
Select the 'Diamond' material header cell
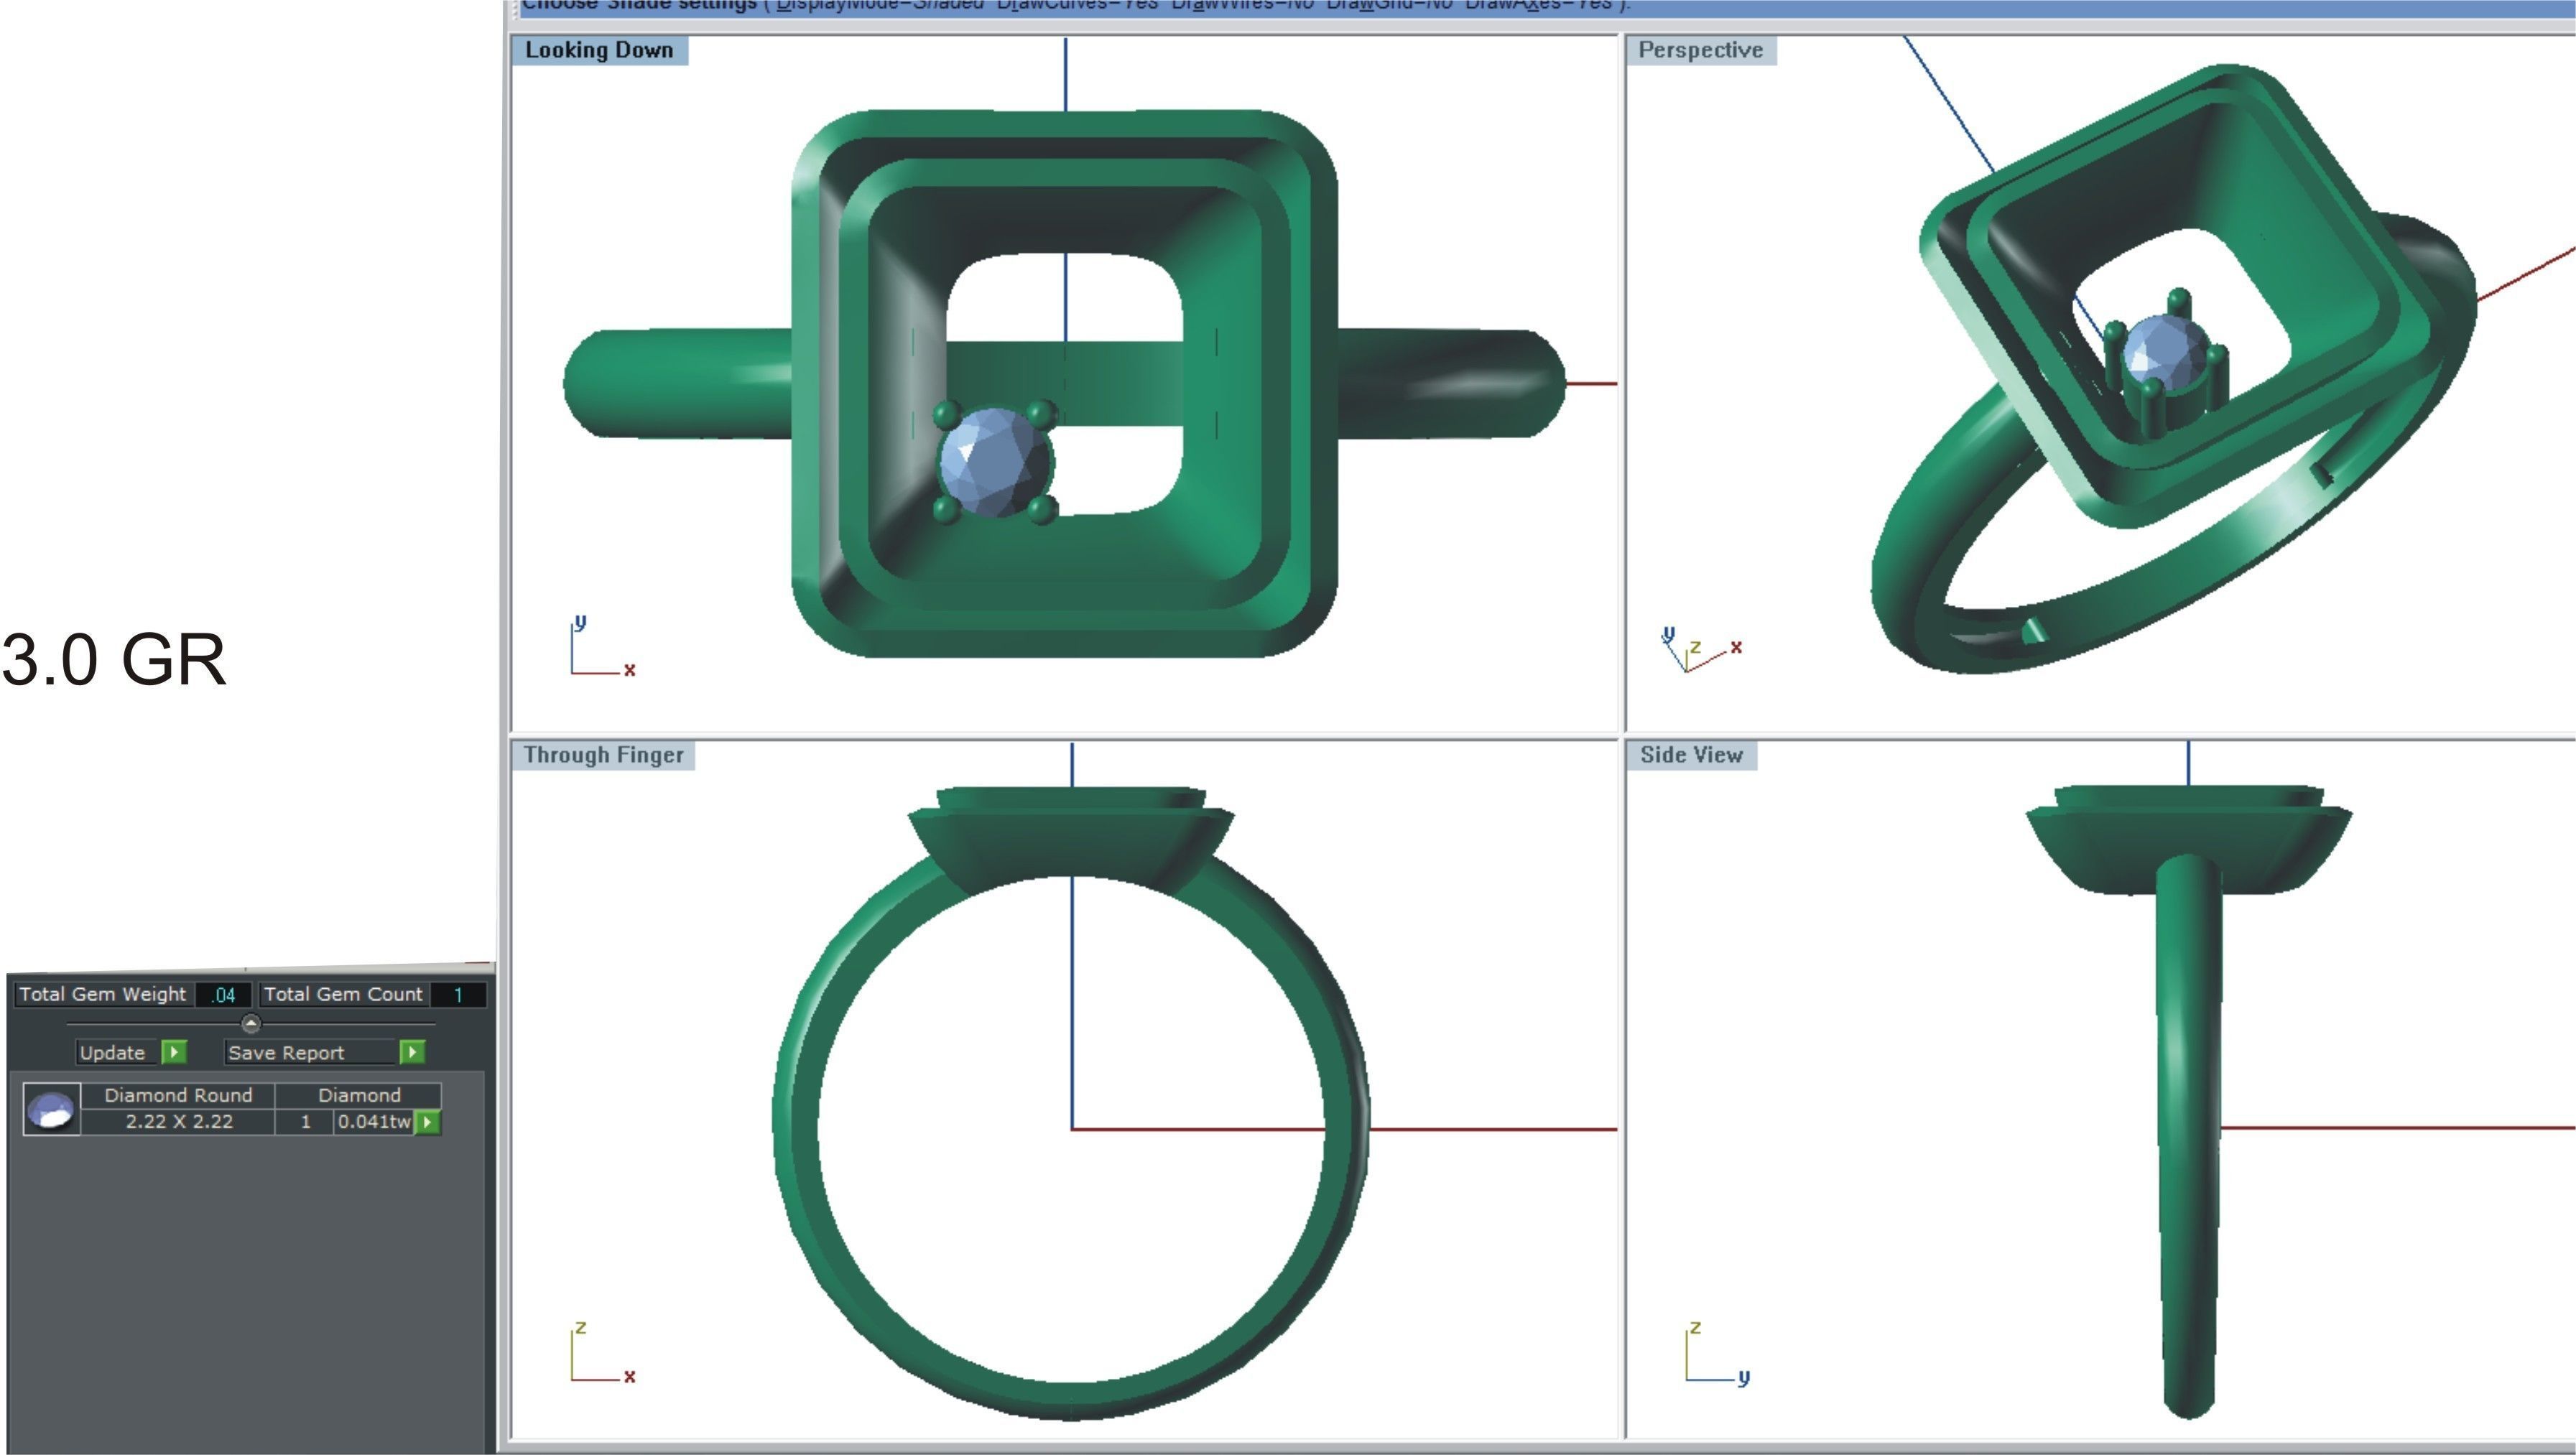point(359,1095)
